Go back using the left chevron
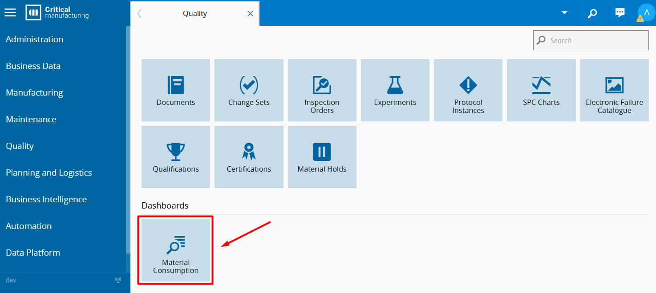The height and width of the screenshot is (293, 656). 139,14
